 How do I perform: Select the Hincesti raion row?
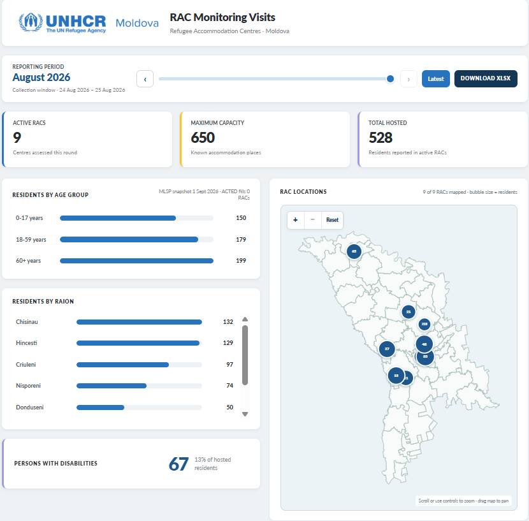(x=124, y=343)
